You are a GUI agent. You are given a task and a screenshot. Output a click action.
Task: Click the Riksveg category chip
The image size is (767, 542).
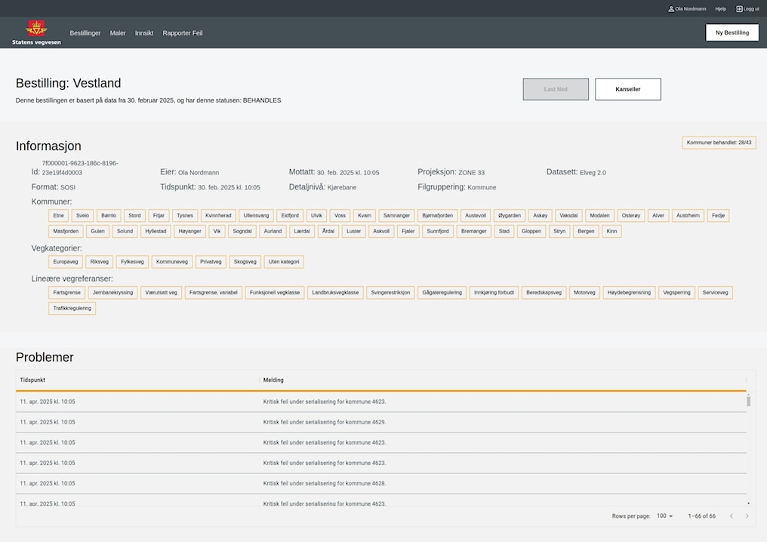100,262
